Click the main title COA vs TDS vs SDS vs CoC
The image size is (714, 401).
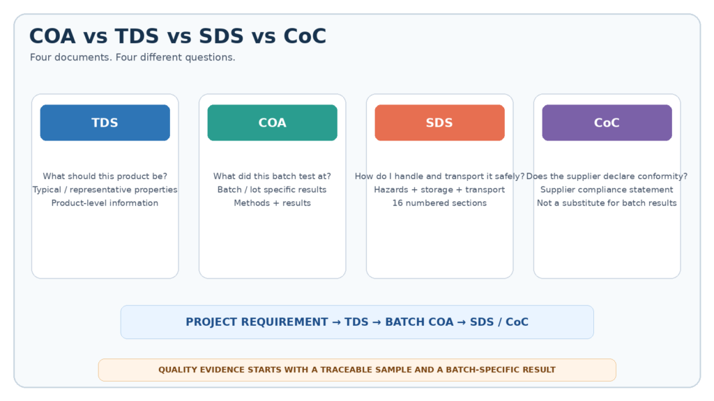pos(178,36)
